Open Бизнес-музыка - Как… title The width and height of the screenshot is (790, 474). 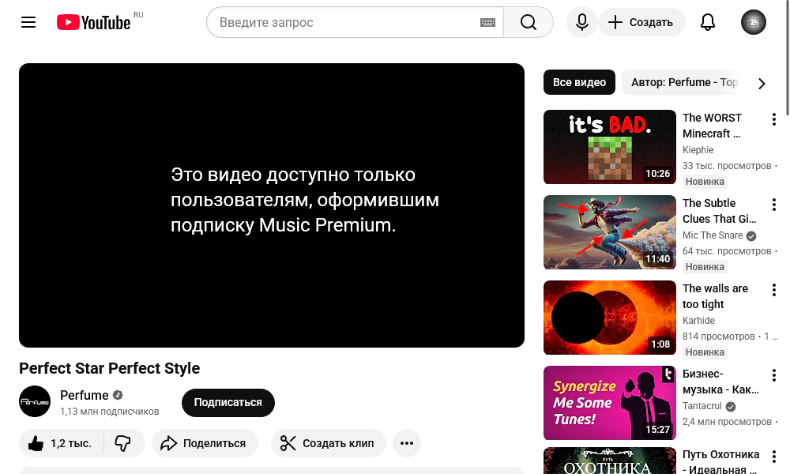pyautogui.click(x=720, y=382)
